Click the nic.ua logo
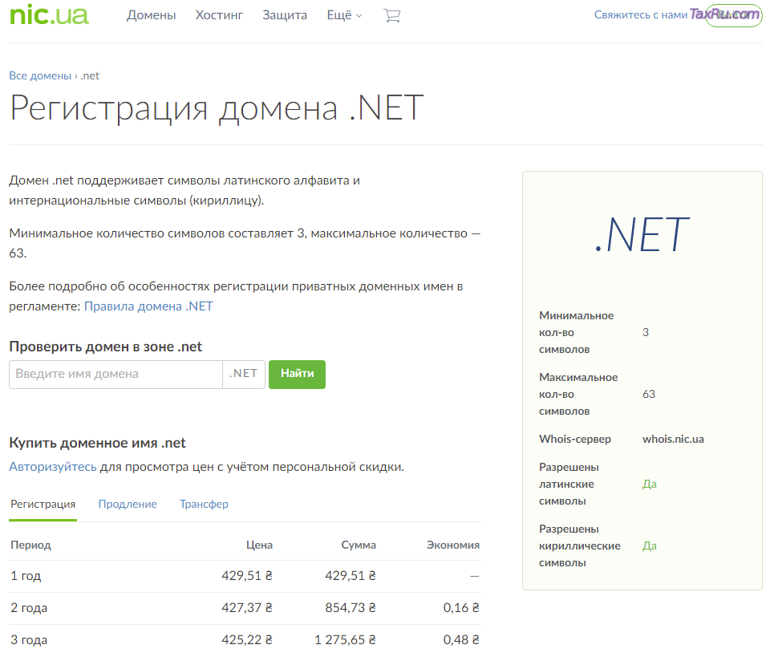 (x=49, y=15)
